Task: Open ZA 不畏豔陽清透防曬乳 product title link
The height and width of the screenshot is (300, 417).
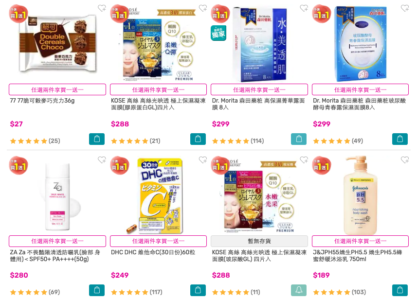Action: (x=55, y=256)
